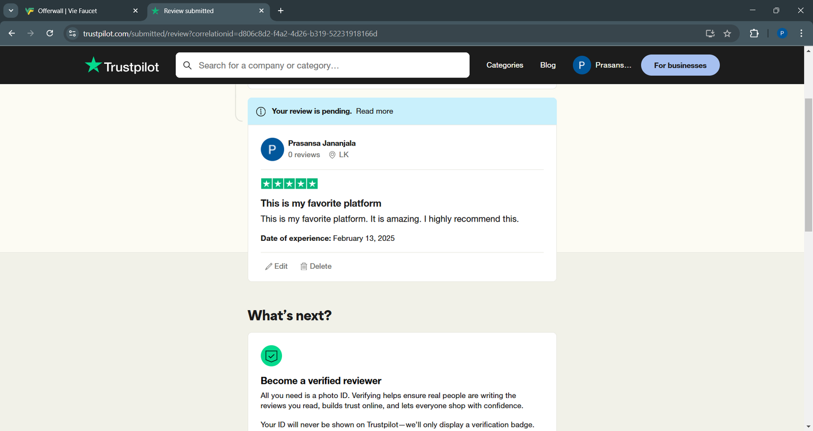Switch to the Offerwall | Vie Faucet tab
Screen dimensions: 813x431
81,11
